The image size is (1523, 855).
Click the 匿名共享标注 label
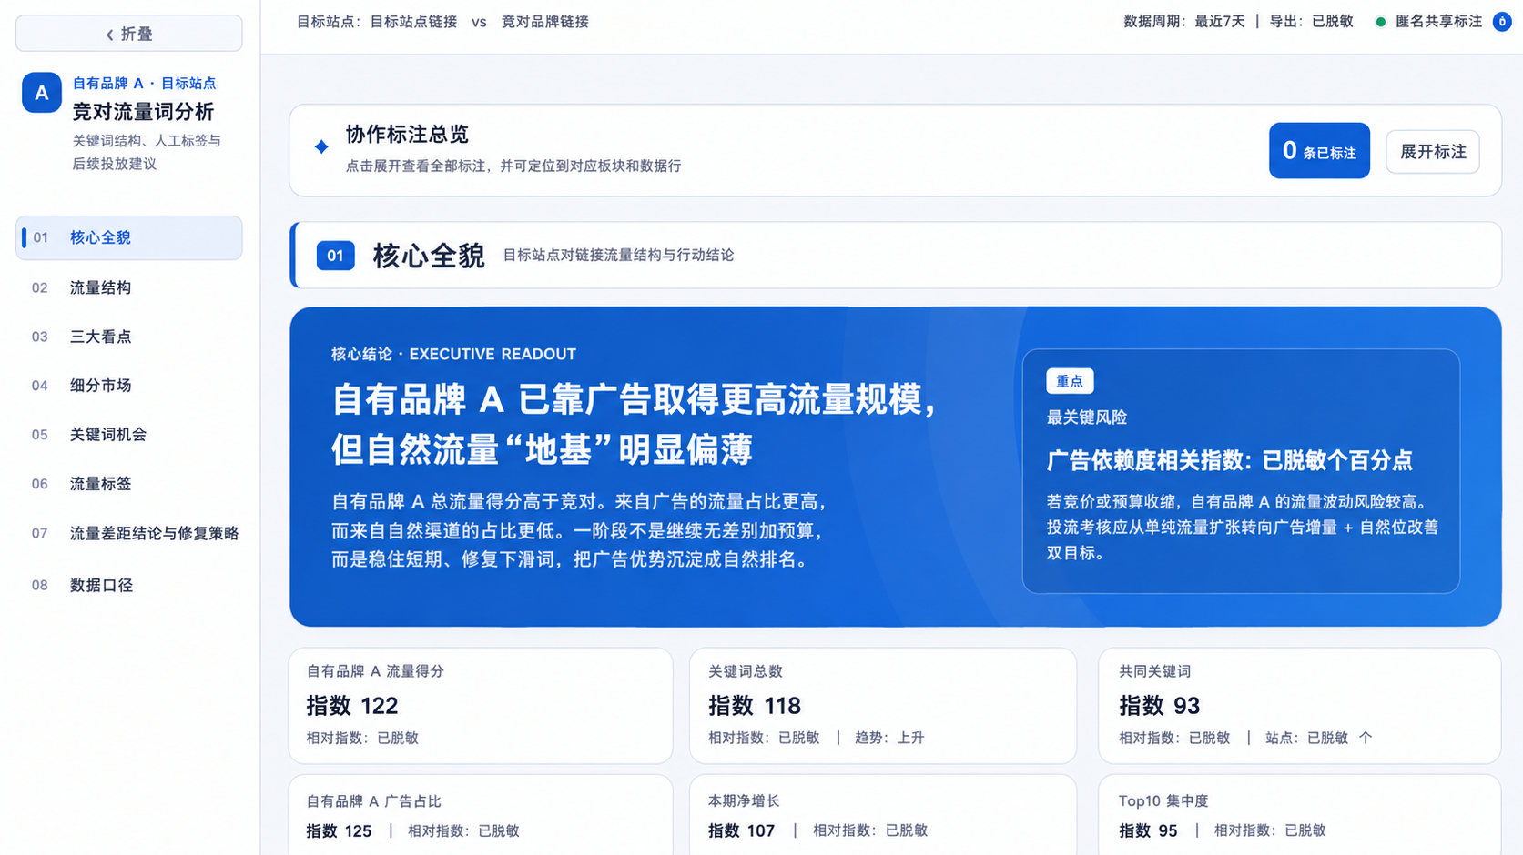click(x=1438, y=22)
